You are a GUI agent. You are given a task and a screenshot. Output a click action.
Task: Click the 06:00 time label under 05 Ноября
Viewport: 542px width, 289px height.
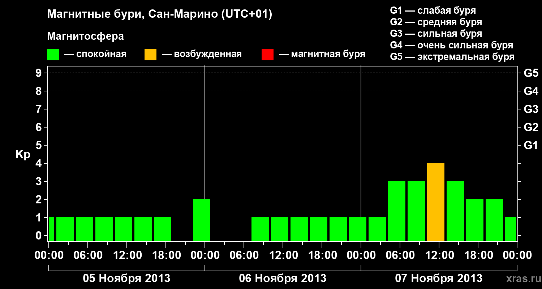[88, 255]
